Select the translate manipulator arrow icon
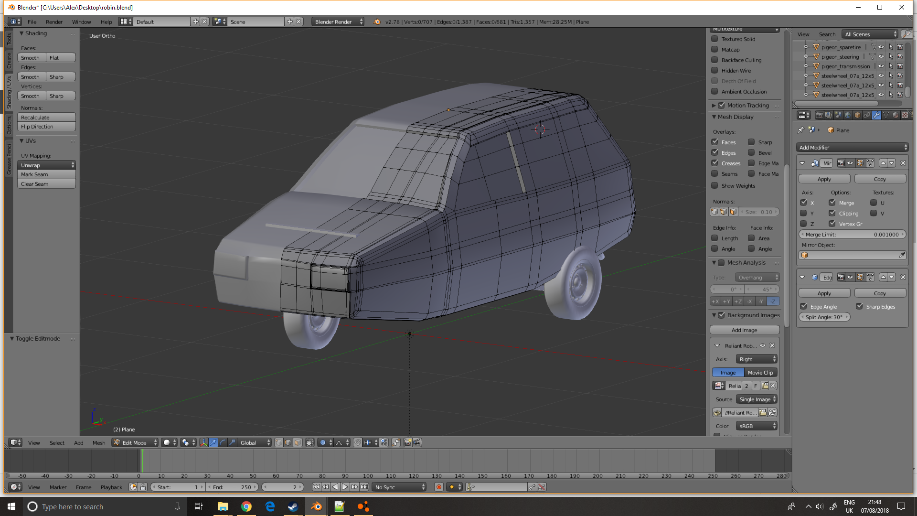 coord(213,442)
